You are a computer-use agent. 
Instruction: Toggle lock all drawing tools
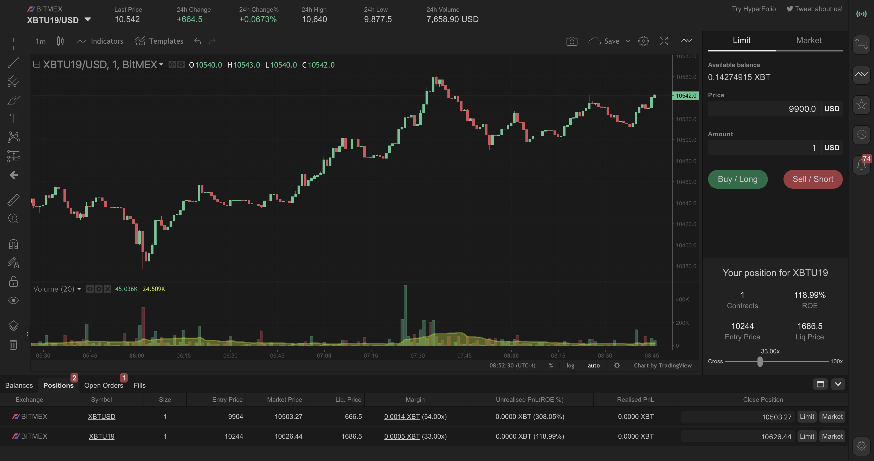14,281
